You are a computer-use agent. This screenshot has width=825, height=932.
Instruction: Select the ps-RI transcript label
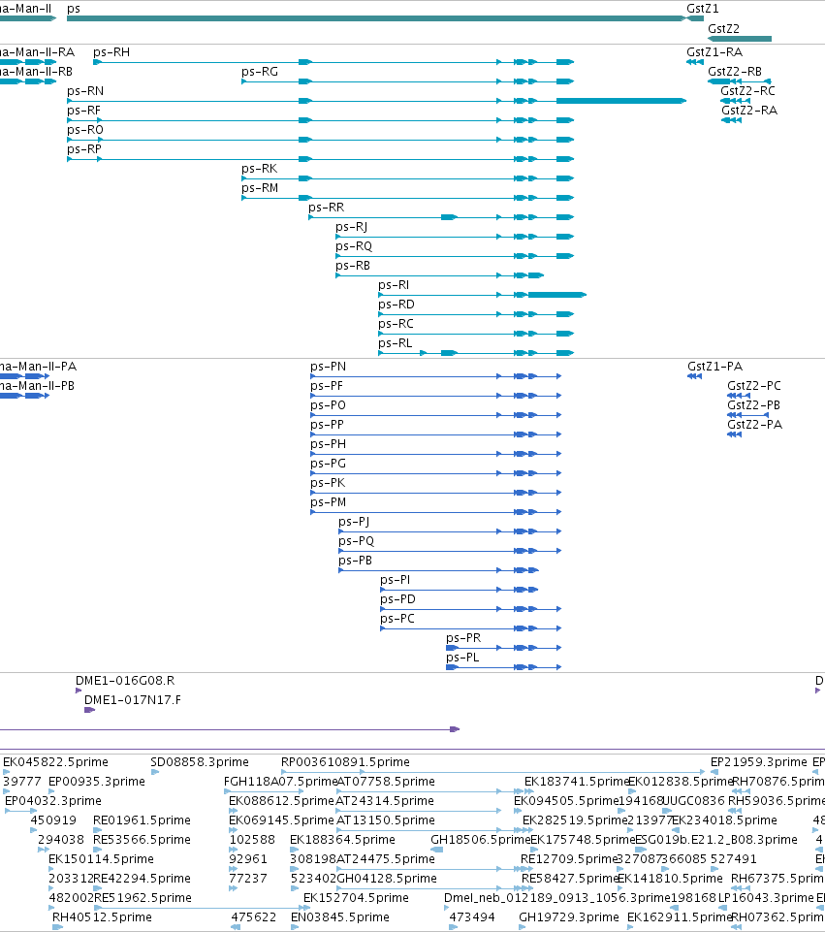394,285
